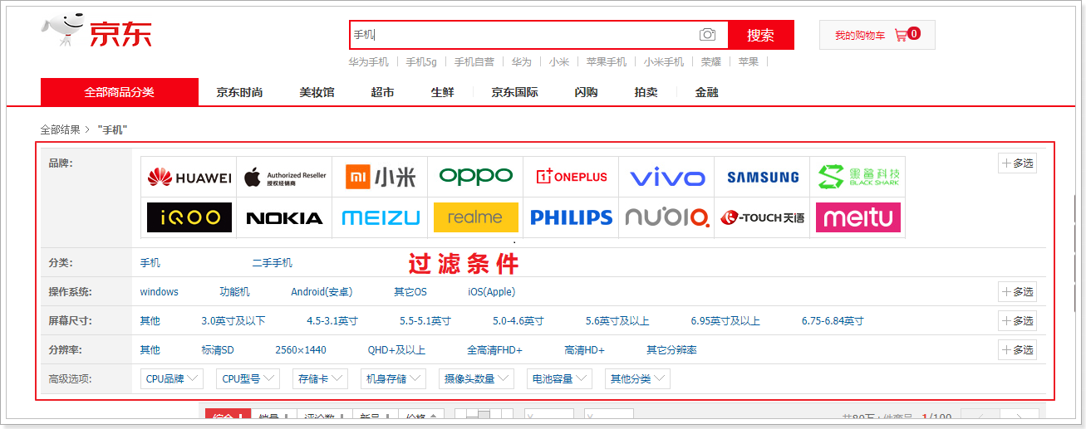Filter by the NOKIA brand
This screenshot has height=429, width=1086.
click(x=284, y=217)
